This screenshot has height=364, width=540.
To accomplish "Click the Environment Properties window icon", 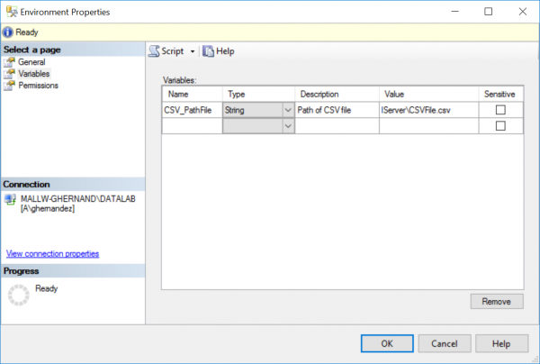I will [11, 11].
